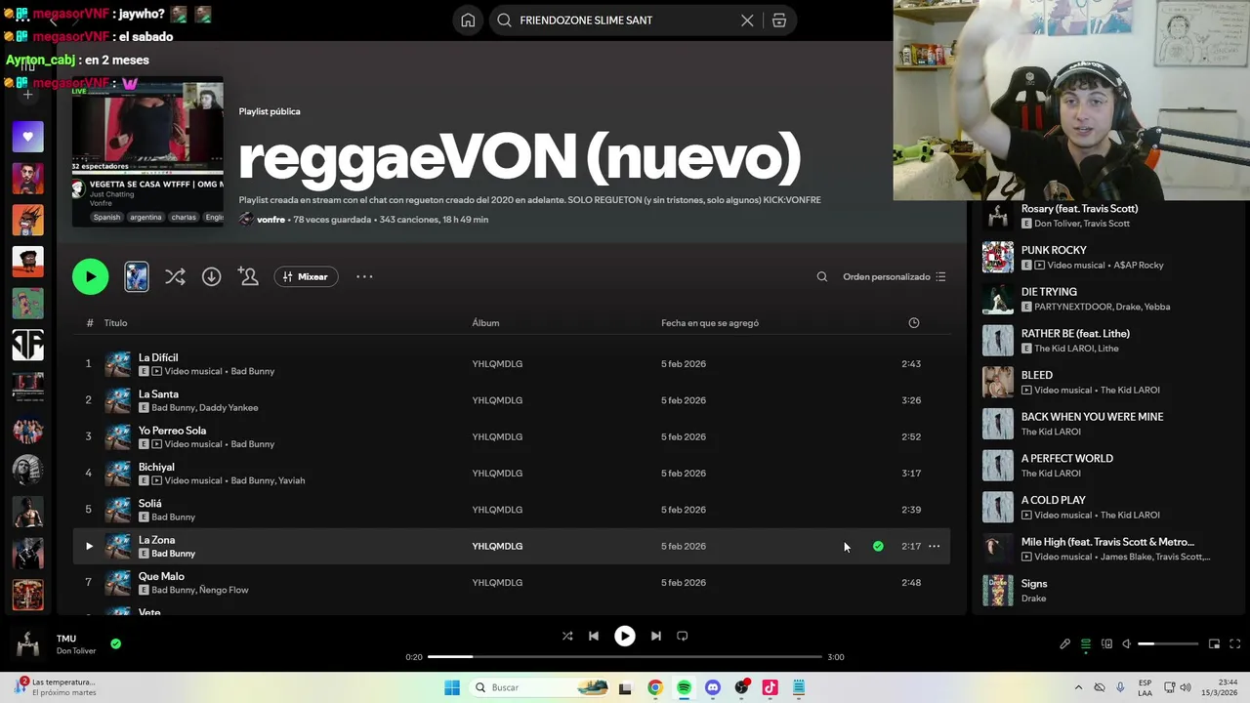
Task: Seek within the song progress bar
Action: coord(625,657)
